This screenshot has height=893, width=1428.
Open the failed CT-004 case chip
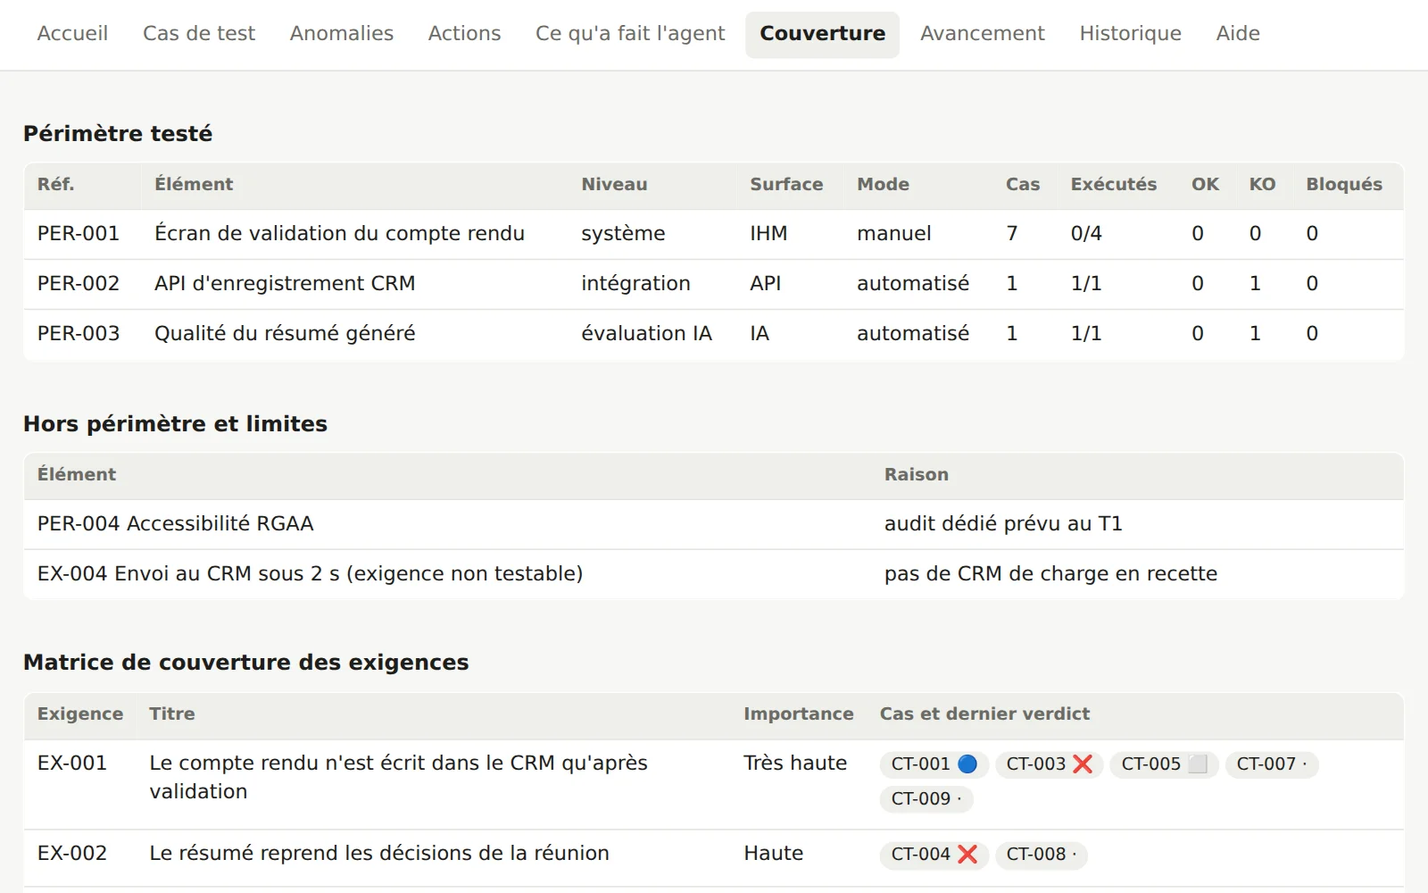[x=934, y=855]
